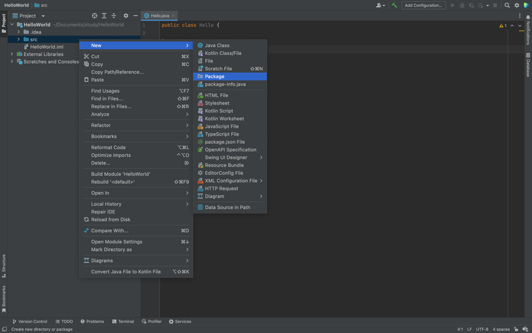Toggle the Structure tool window
The width and height of the screenshot is (532, 333).
(4, 265)
